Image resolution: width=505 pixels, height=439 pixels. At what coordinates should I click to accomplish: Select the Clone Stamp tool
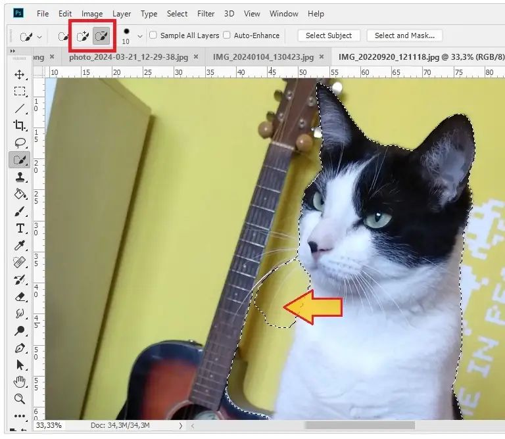pos(20,177)
